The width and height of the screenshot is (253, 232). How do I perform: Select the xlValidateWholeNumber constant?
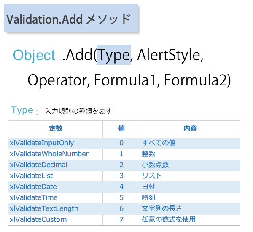[49, 154]
